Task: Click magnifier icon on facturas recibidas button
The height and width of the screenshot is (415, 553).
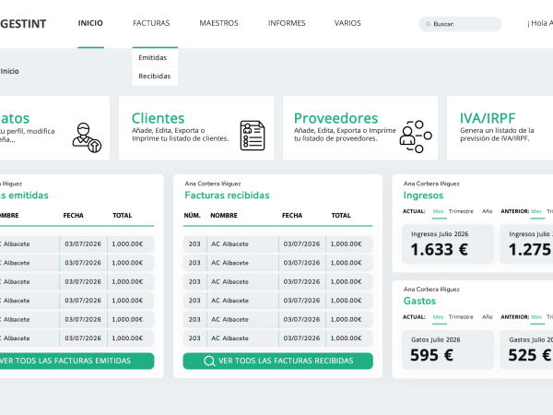Action: click(209, 361)
